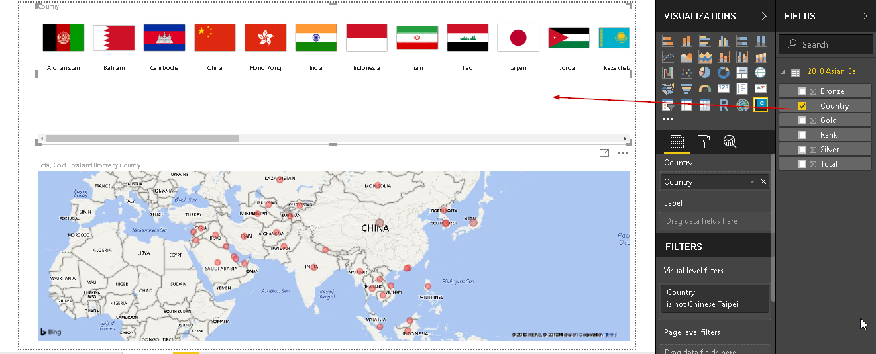
Task: Switch to the Analytics magnifier tab
Action: tap(730, 141)
